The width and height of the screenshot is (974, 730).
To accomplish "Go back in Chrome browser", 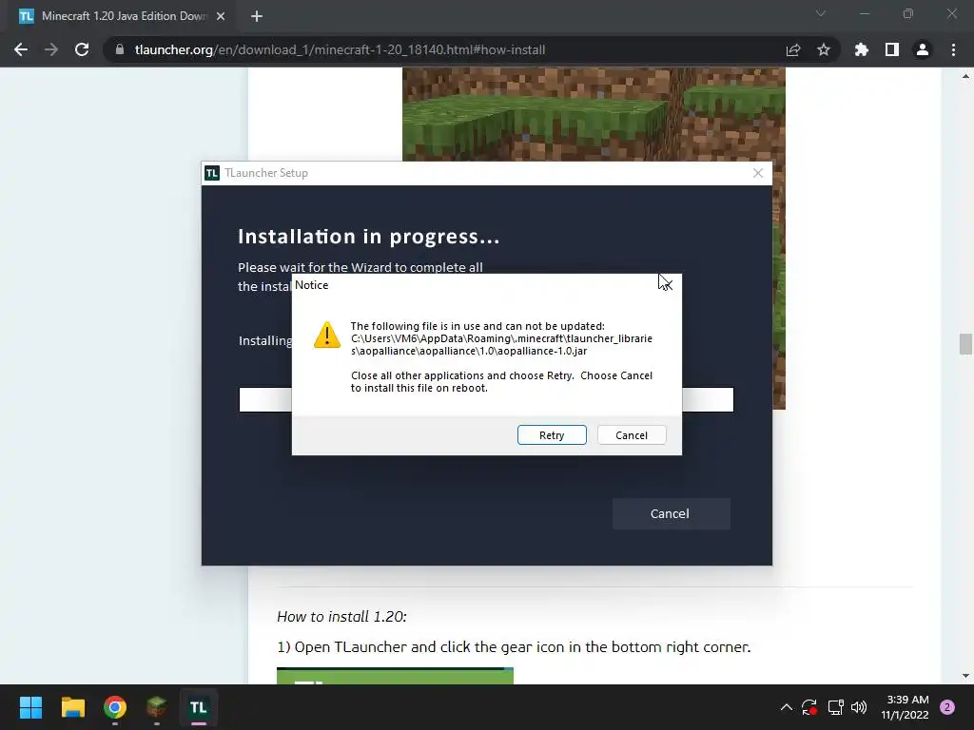I will pos(21,49).
